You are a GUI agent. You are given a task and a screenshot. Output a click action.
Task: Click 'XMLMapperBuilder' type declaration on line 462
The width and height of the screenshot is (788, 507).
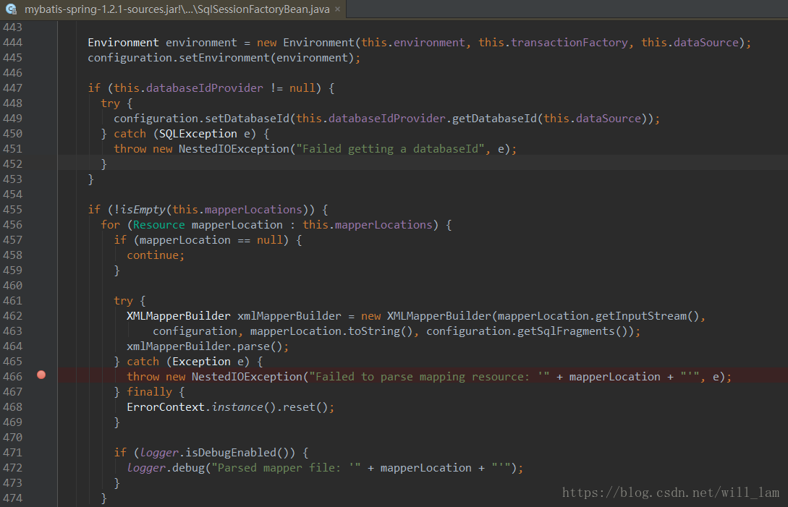click(x=179, y=316)
